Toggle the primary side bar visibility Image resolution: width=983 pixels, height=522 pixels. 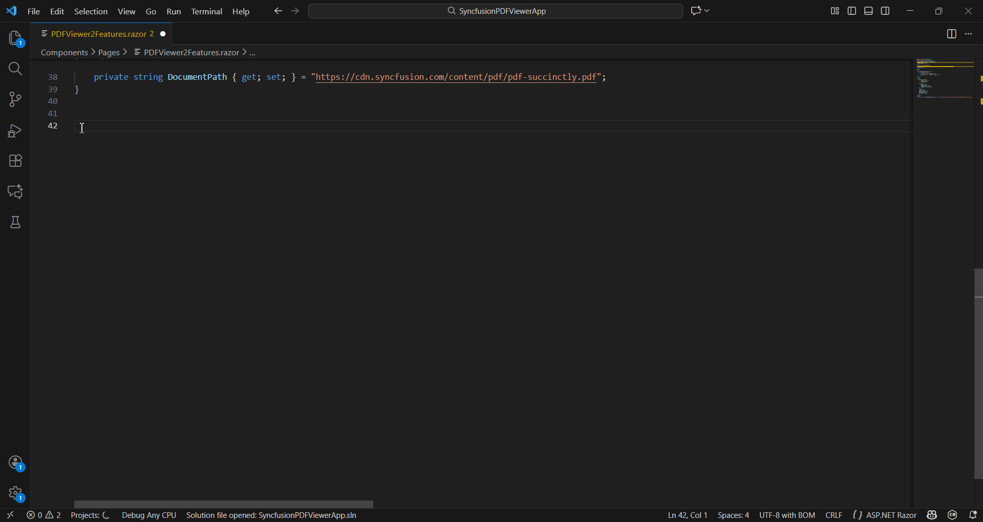[851, 10]
